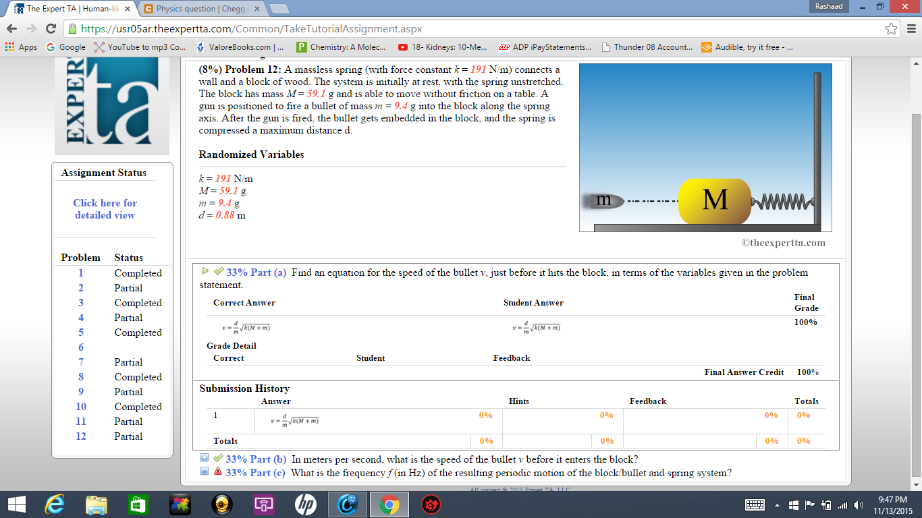Click the Rashaad profile button

pyautogui.click(x=828, y=5)
